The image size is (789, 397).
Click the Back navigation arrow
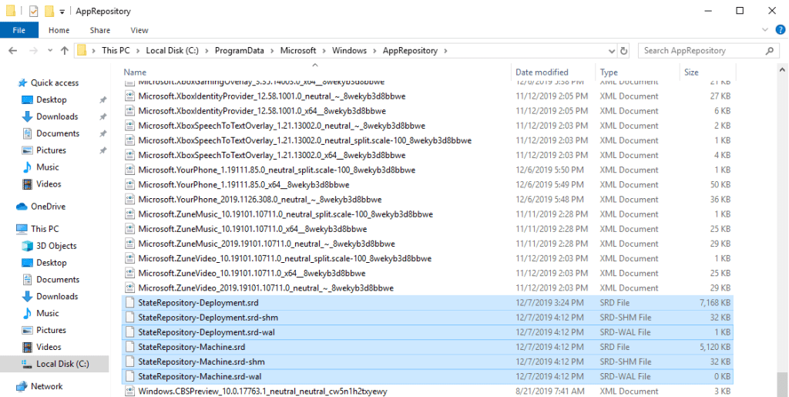tap(13, 51)
